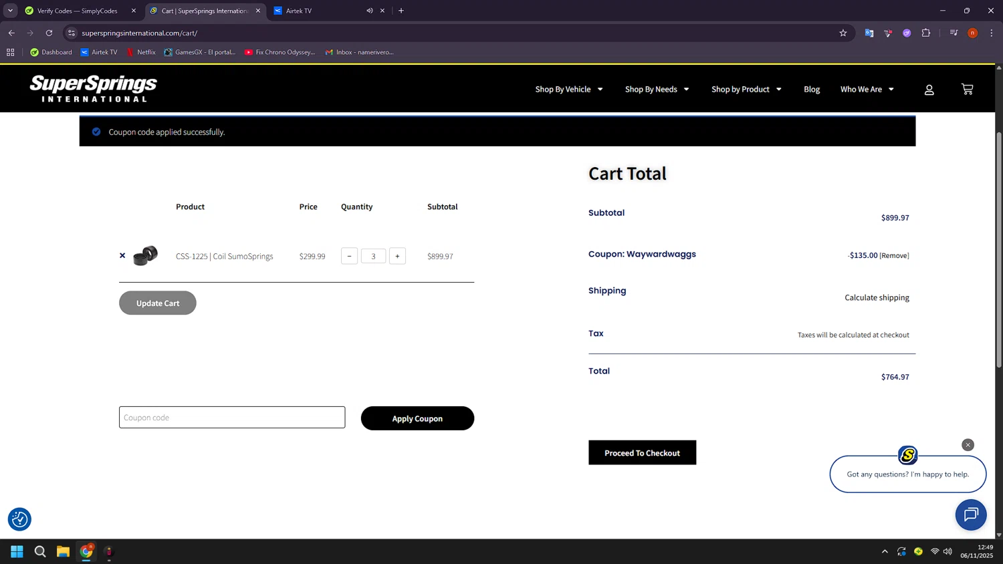The image size is (1003, 564).
Task: Open the Inbox Gmail bookmark
Action: [360, 52]
